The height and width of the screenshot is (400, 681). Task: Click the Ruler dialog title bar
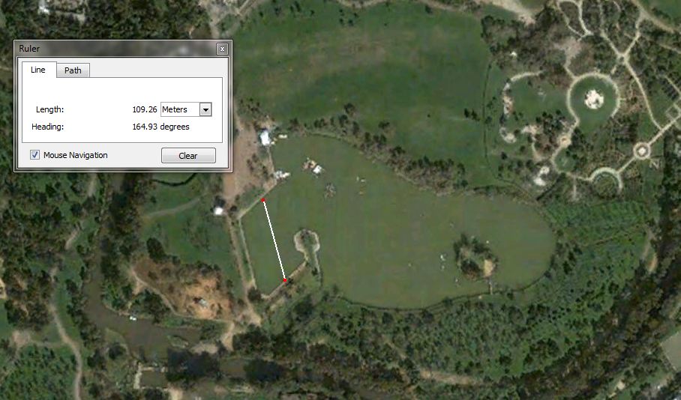pos(117,49)
